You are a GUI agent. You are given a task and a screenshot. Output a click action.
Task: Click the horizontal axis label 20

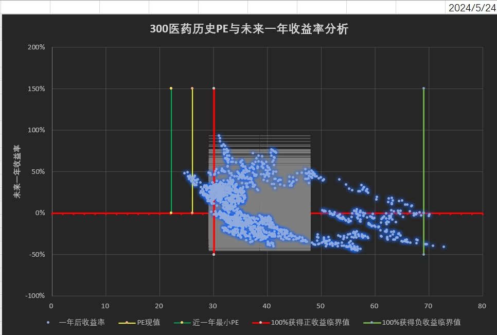(x=159, y=306)
